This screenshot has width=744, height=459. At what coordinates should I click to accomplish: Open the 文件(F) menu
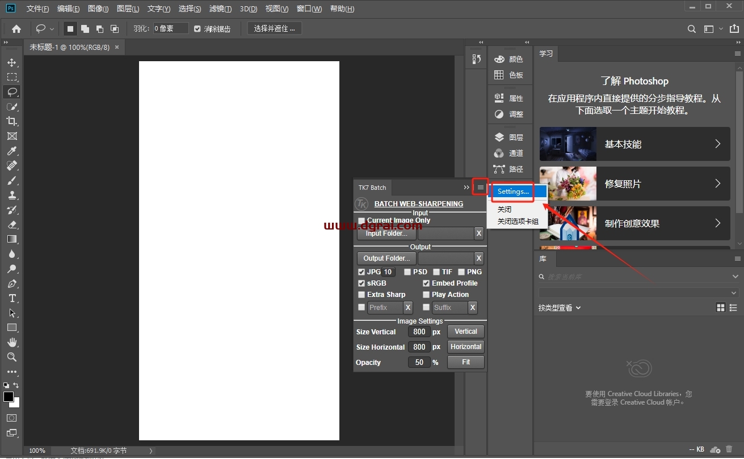click(37, 9)
